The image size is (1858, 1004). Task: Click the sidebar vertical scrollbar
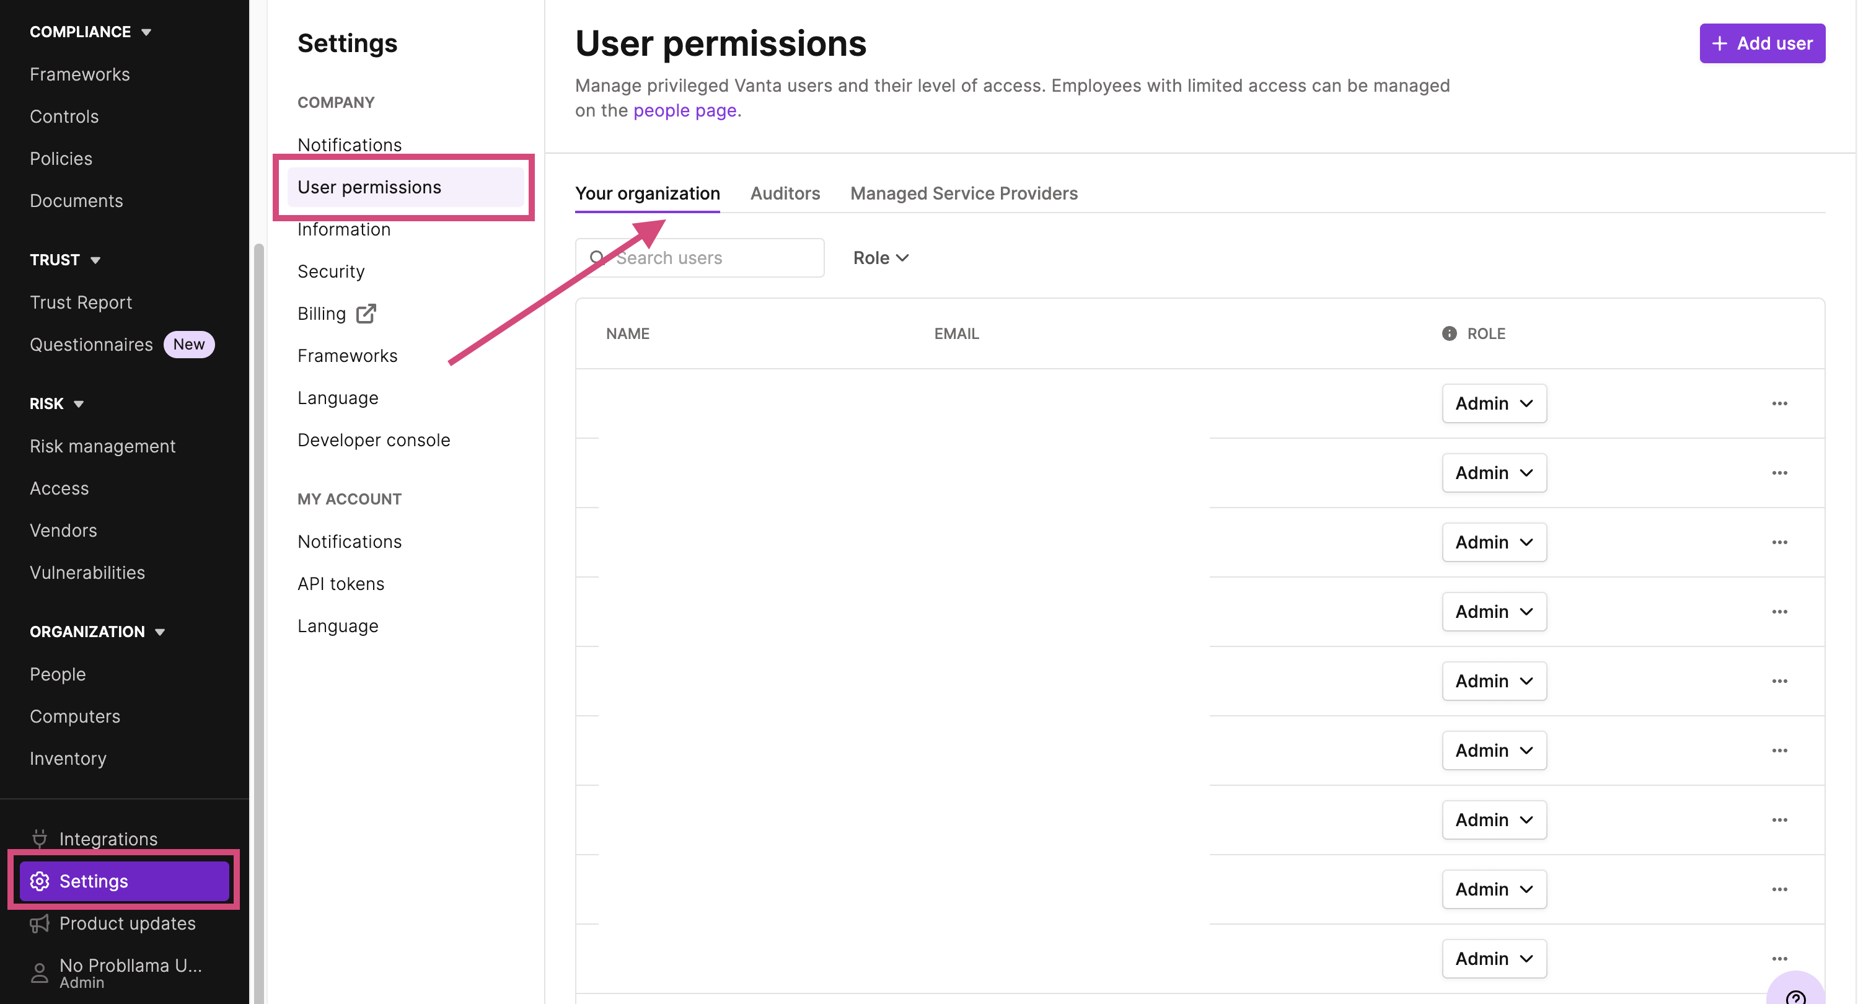(x=258, y=624)
